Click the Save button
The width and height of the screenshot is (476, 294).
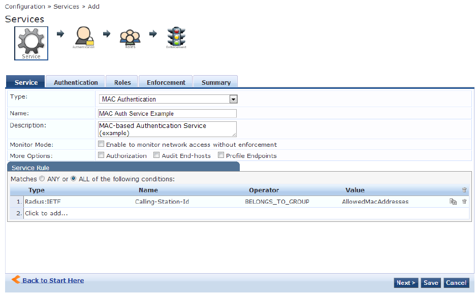(x=431, y=283)
